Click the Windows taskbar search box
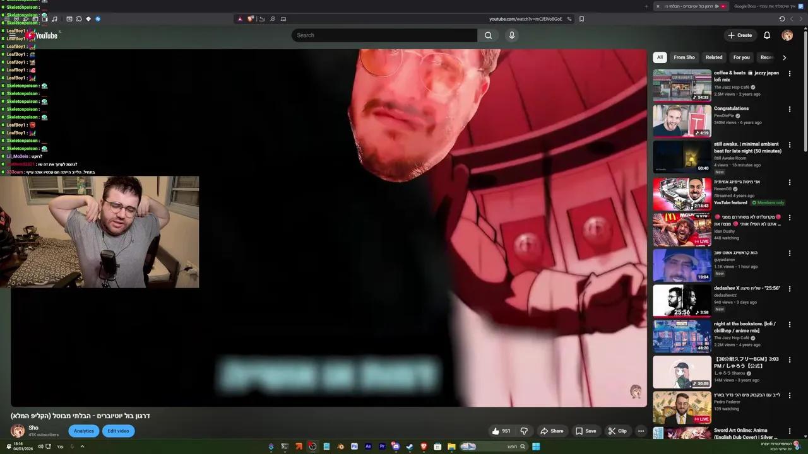This screenshot has width=808, height=454. (x=494, y=446)
